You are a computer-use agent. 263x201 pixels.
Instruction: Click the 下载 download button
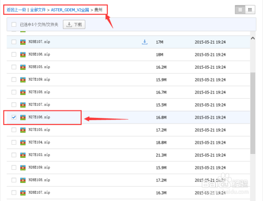74,25
